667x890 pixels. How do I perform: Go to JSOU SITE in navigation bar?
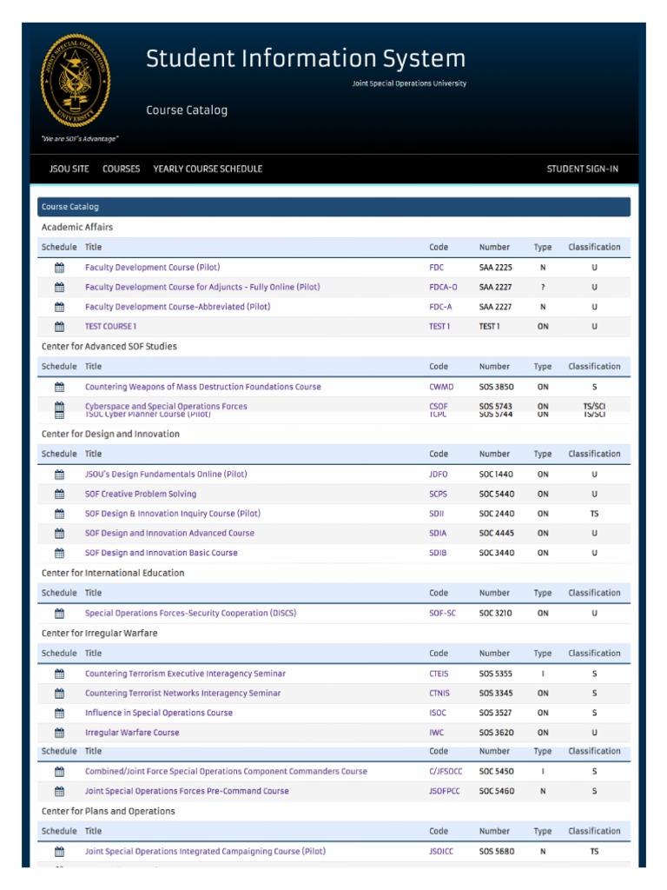click(x=69, y=169)
